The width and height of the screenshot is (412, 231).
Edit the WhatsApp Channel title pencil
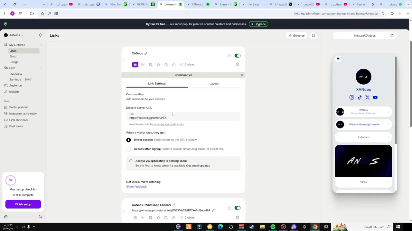[x=174, y=205]
